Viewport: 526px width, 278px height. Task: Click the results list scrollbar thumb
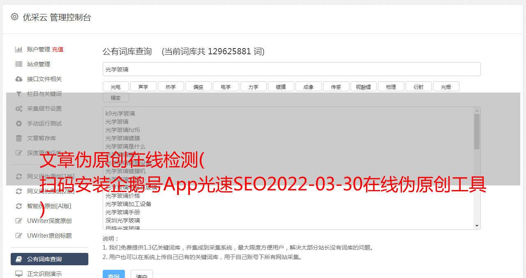point(477,132)
